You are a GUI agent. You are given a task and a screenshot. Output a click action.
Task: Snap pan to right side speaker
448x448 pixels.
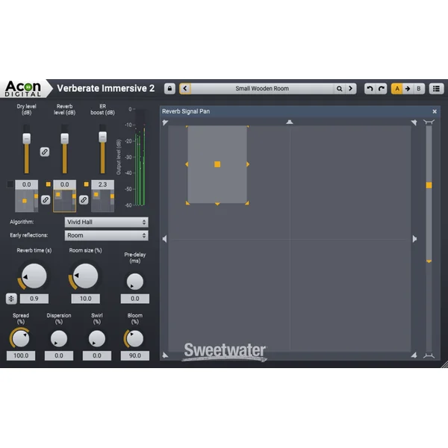(414, 239)
